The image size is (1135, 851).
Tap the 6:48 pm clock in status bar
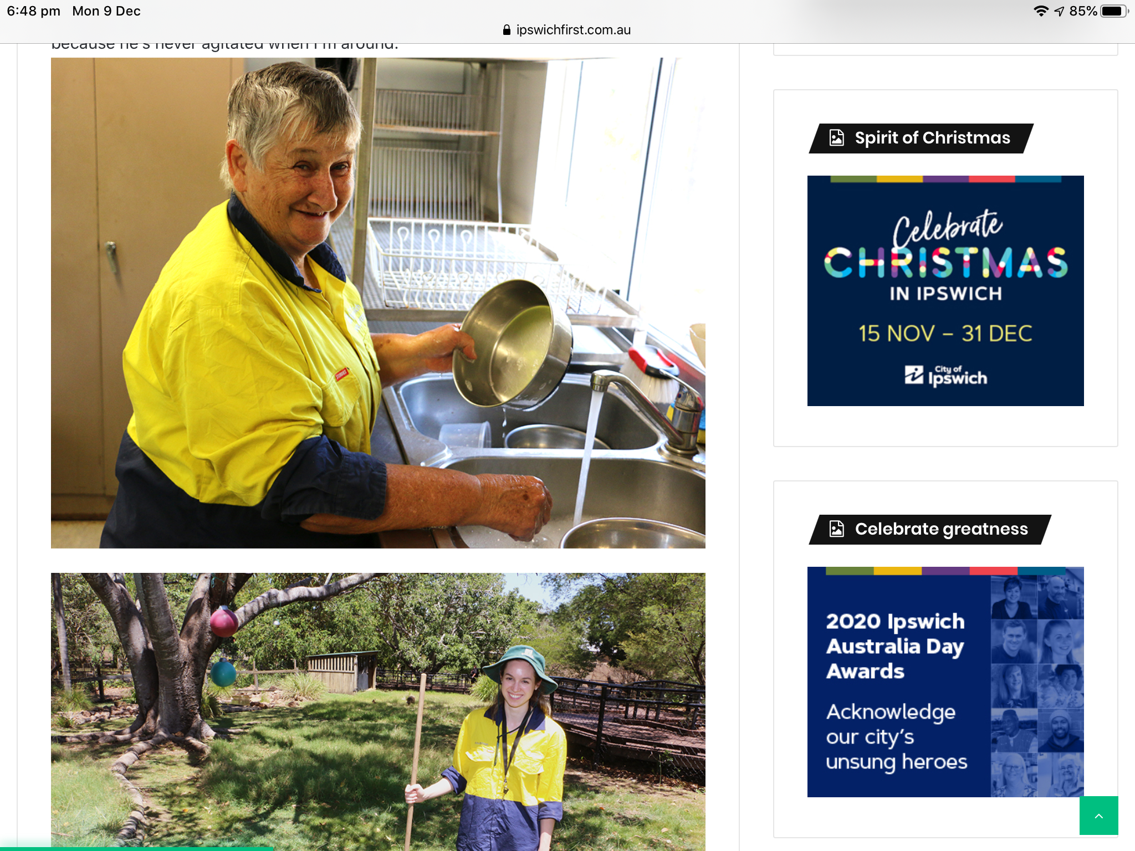pos(34,11)
